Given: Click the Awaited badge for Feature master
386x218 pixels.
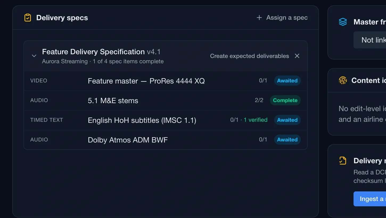Looking at the screenshot, I should (287, 81).
